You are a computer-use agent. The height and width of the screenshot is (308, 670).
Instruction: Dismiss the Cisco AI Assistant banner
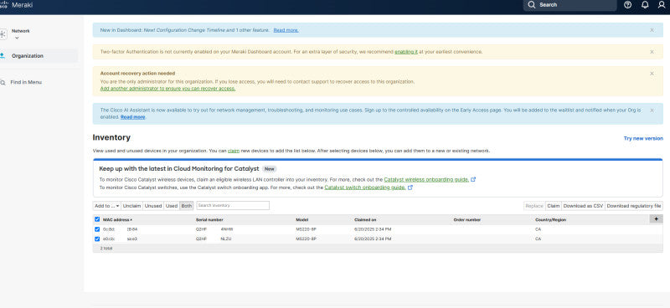pyautogui.click(x=652, y=110)
